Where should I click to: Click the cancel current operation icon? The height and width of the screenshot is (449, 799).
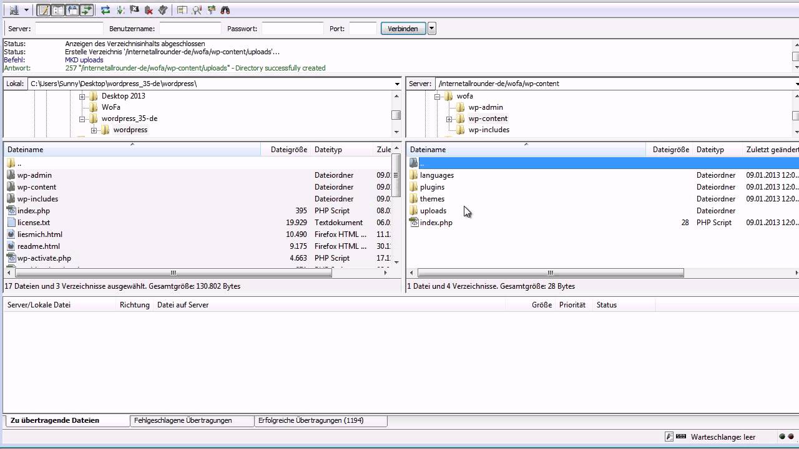[134, 10]
